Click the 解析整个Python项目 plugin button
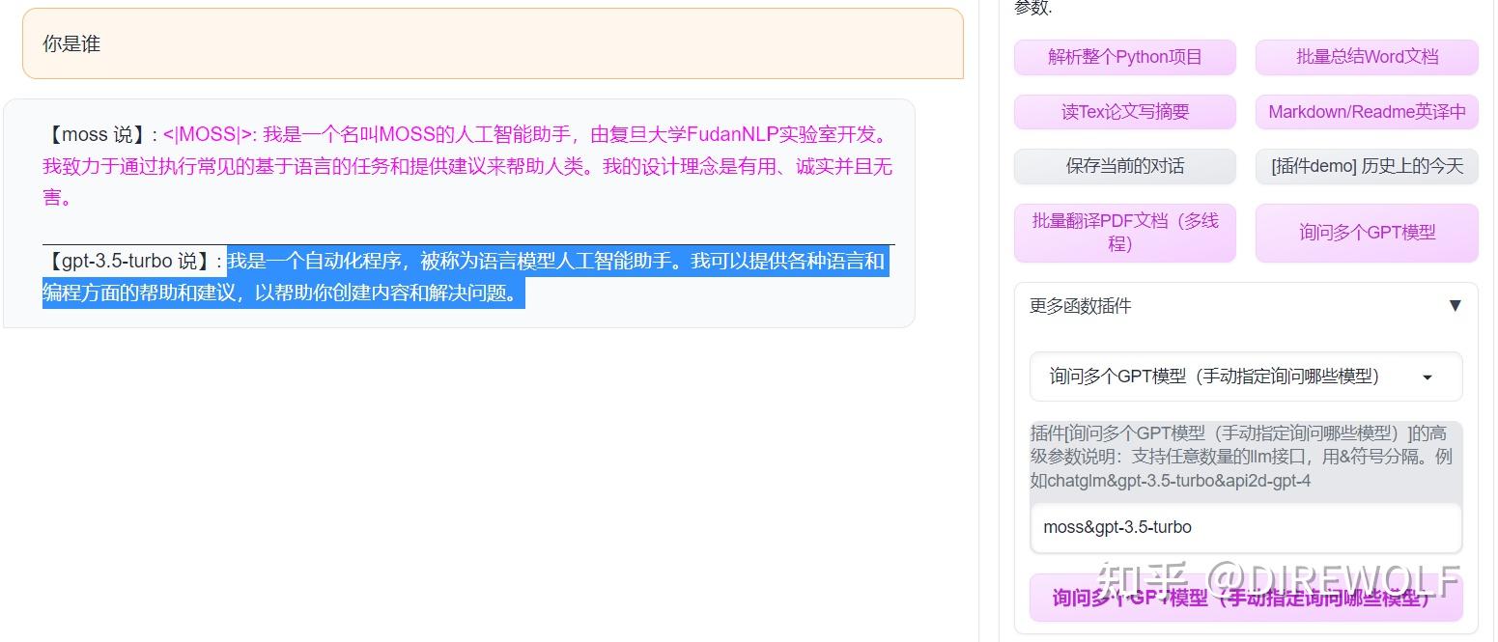1498x642 pixels. point(1124,57)
